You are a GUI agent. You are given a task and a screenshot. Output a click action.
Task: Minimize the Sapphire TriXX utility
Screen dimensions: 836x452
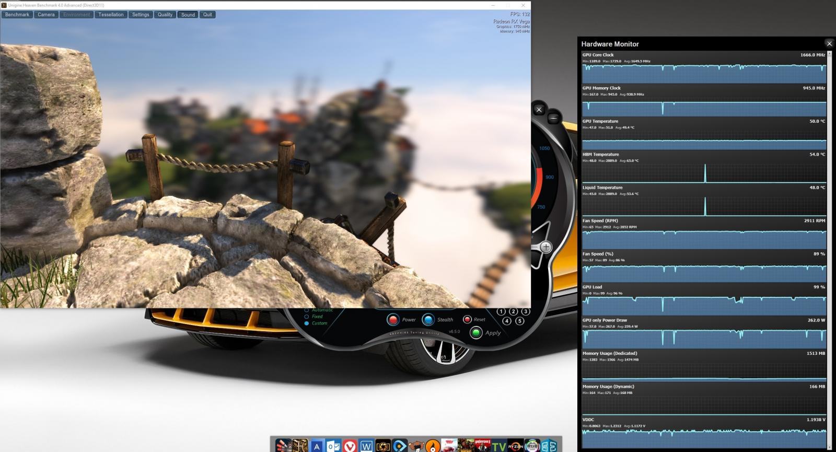pyautogui.click(x=553, y=119)
